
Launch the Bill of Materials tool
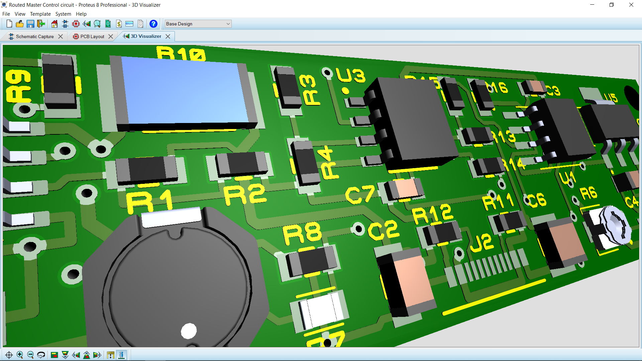click(x=119, y=24)
